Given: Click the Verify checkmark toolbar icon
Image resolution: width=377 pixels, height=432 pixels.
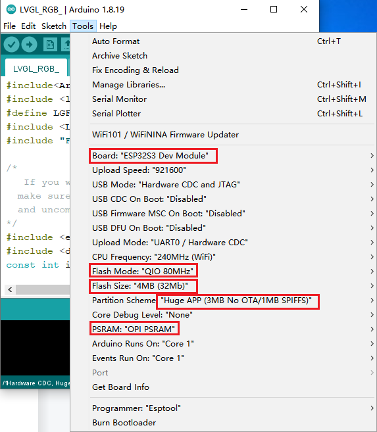Looking at the screenshot, I should [x=11, y=44].
